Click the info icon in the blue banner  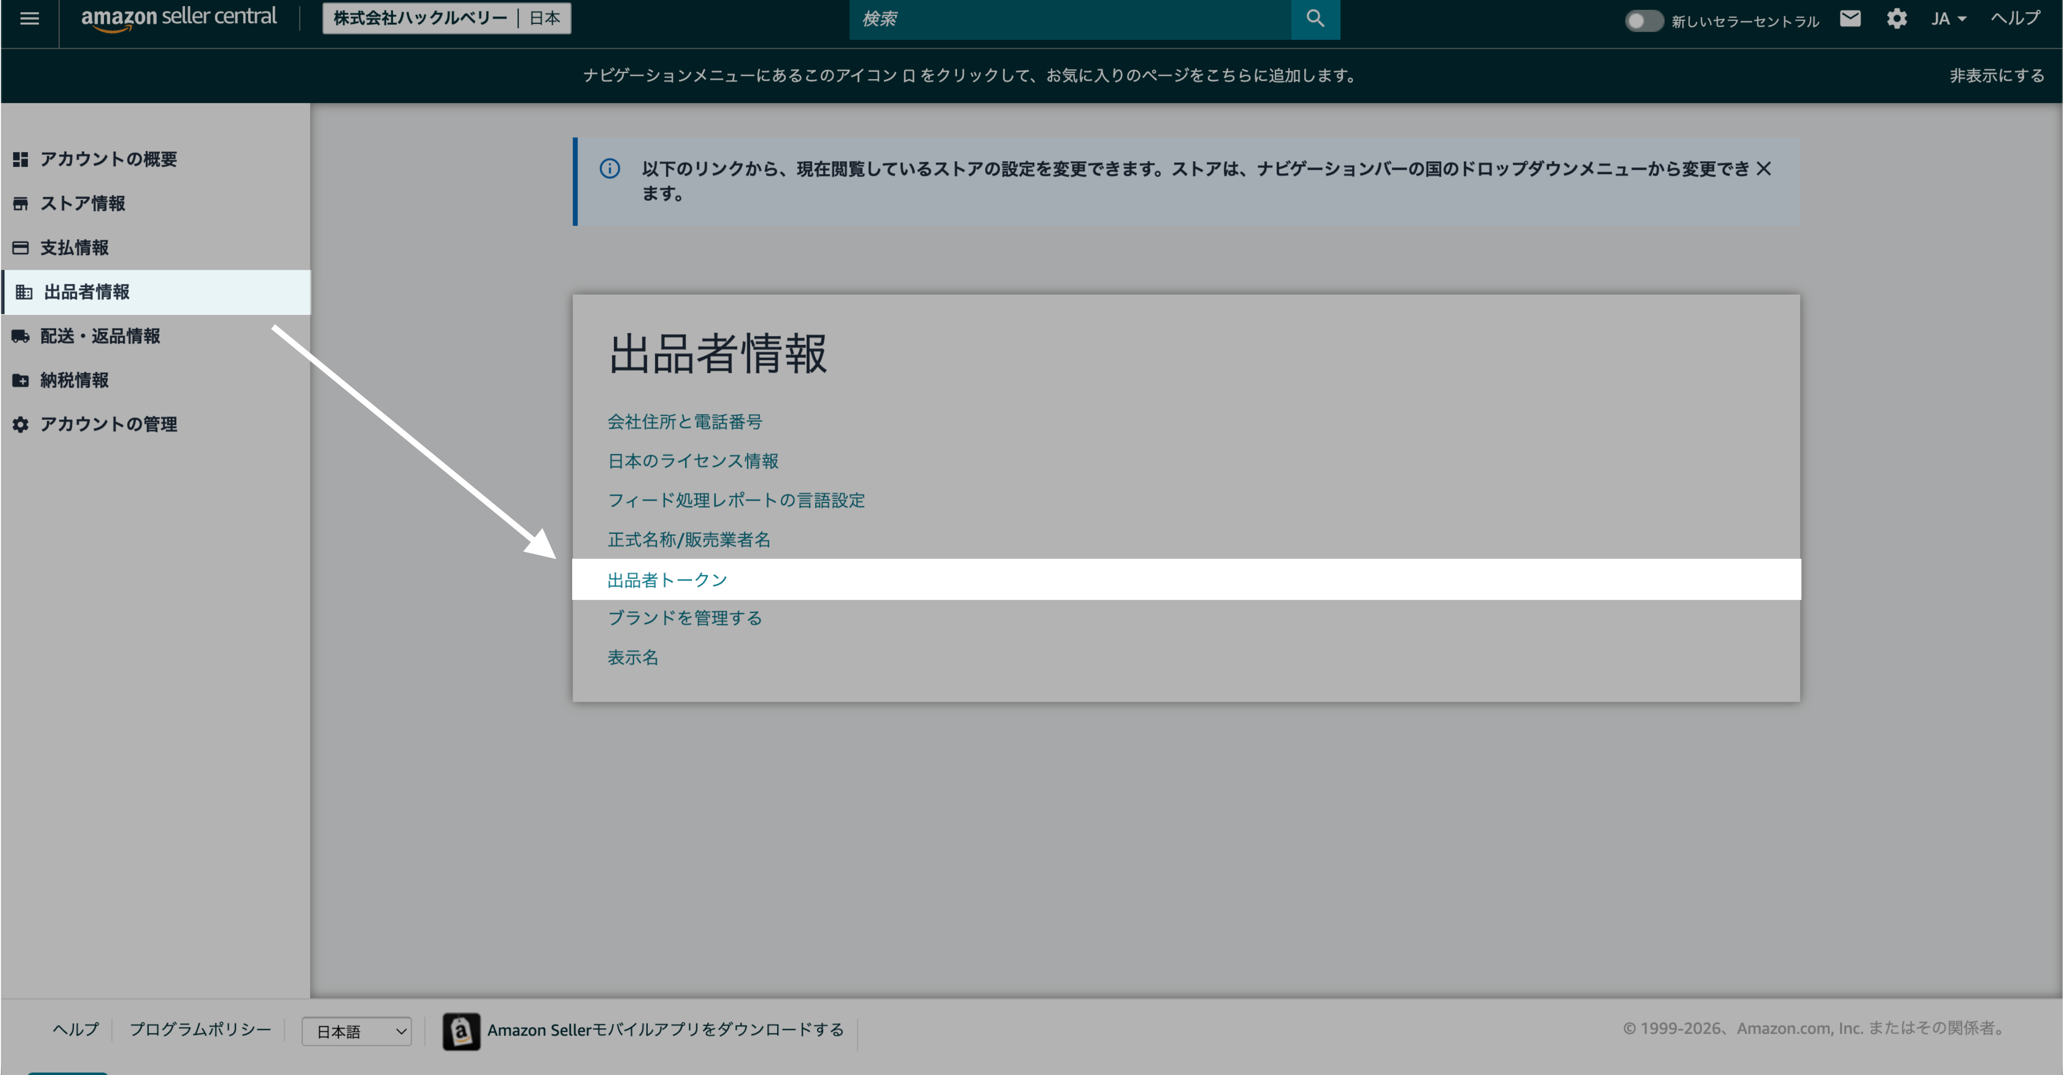pos(610,168)
